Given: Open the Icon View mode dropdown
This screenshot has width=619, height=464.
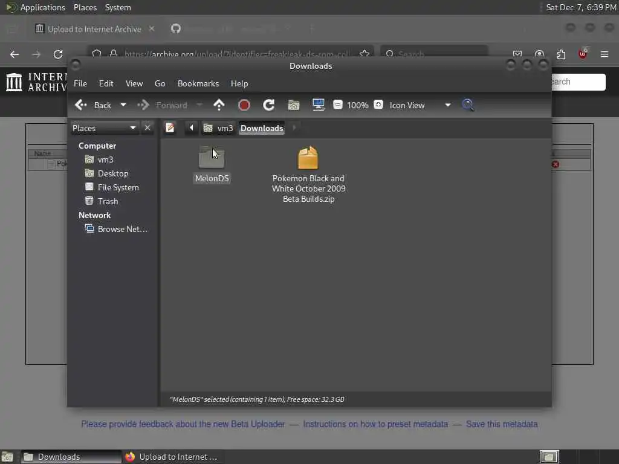Looking at the screenshot, I should click(x=420, y=105).
